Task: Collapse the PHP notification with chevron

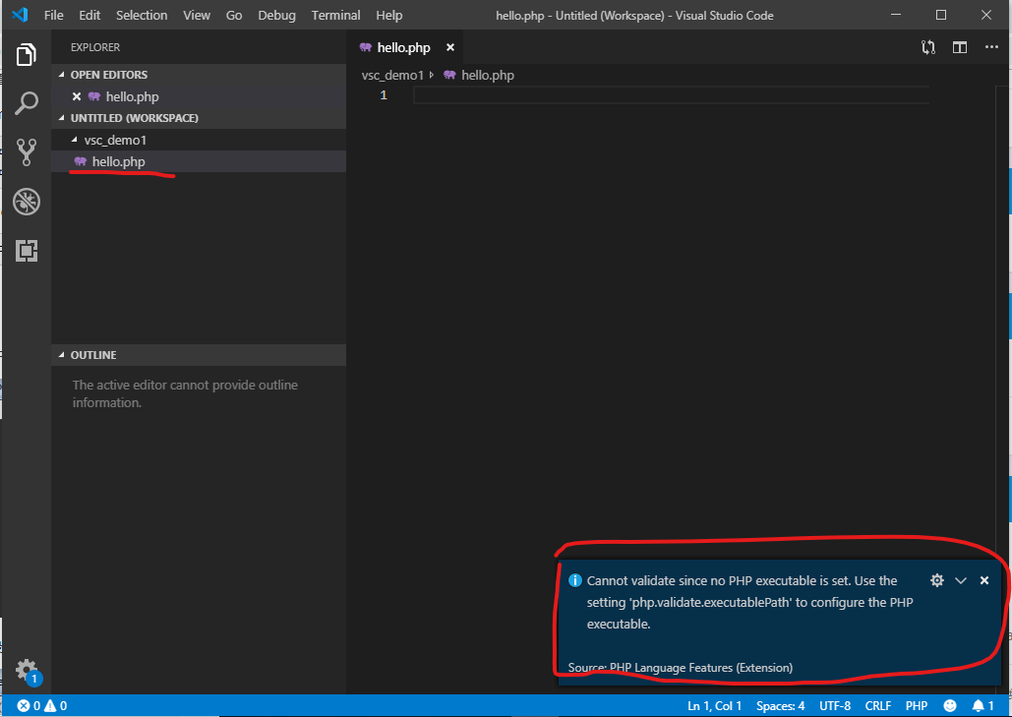Action: pos(960,580)
